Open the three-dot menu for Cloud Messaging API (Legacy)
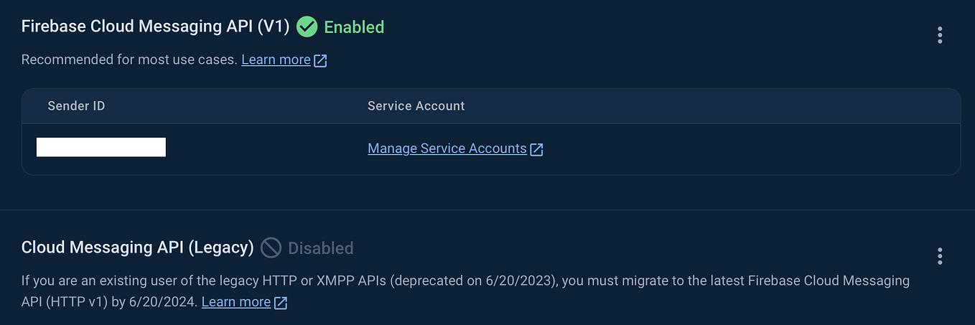Viewport: 975px width, 325px height. pos(940,256)
